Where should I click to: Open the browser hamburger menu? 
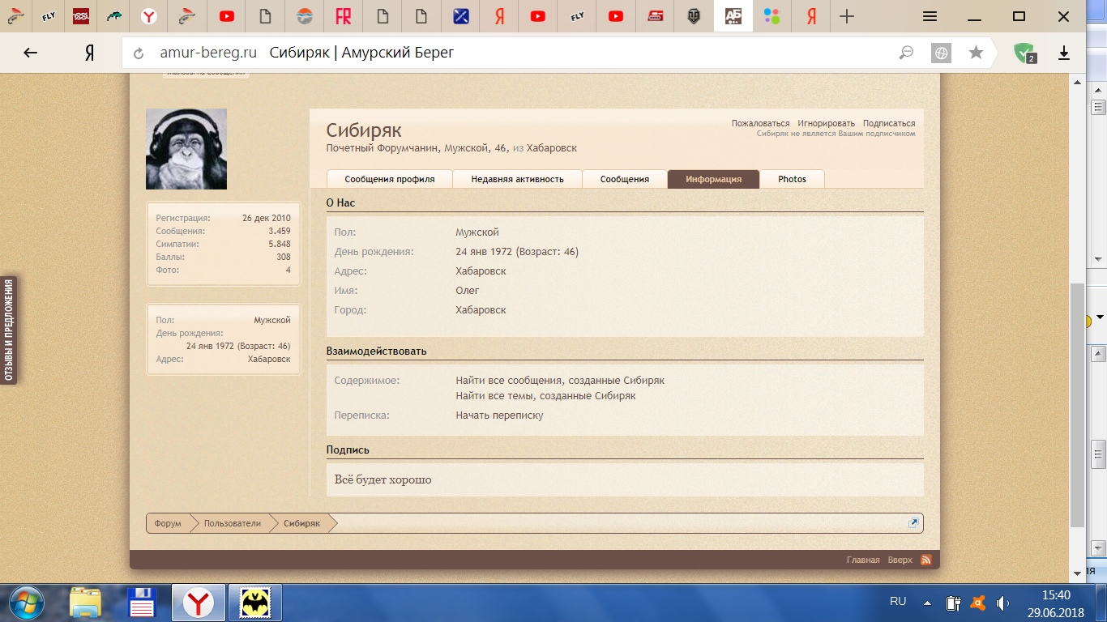(930, 16)
